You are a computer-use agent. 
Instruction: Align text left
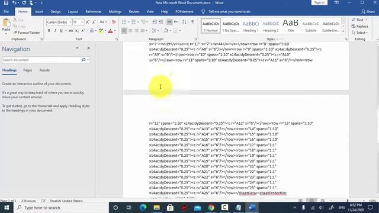124,31
